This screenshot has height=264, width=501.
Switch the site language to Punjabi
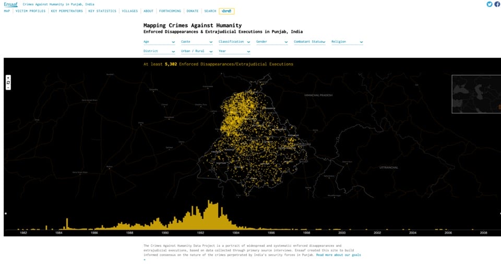pos(226,11)
